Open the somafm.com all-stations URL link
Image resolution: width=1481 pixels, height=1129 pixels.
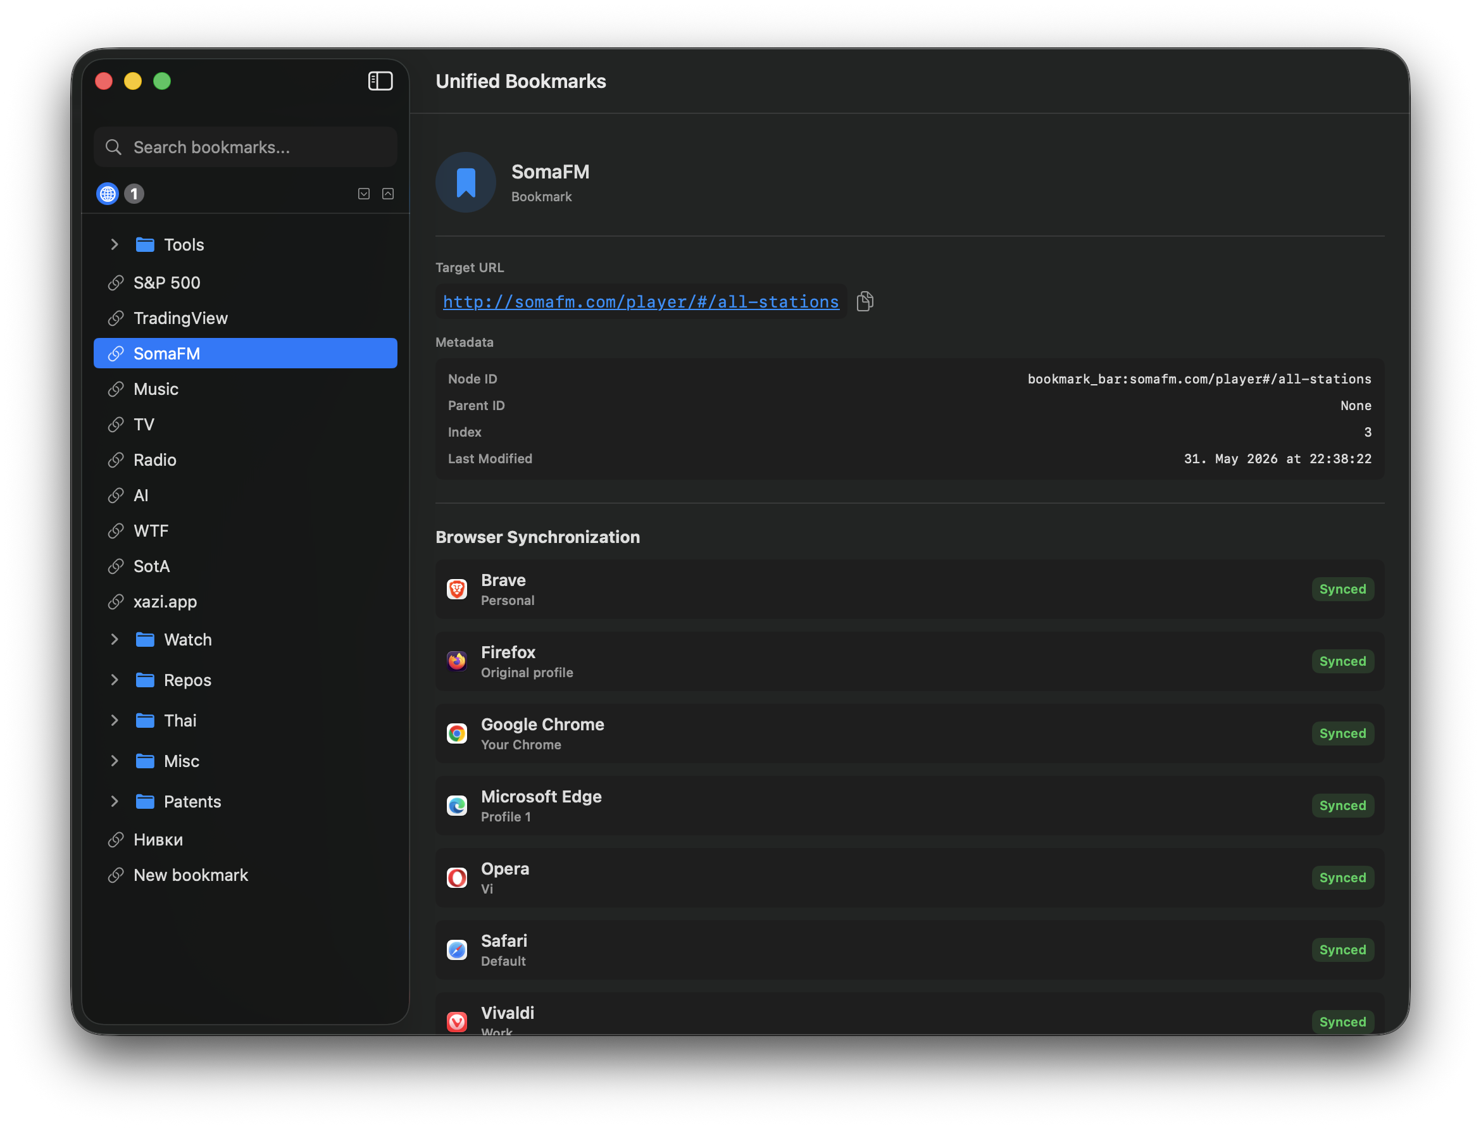point(641,302)
